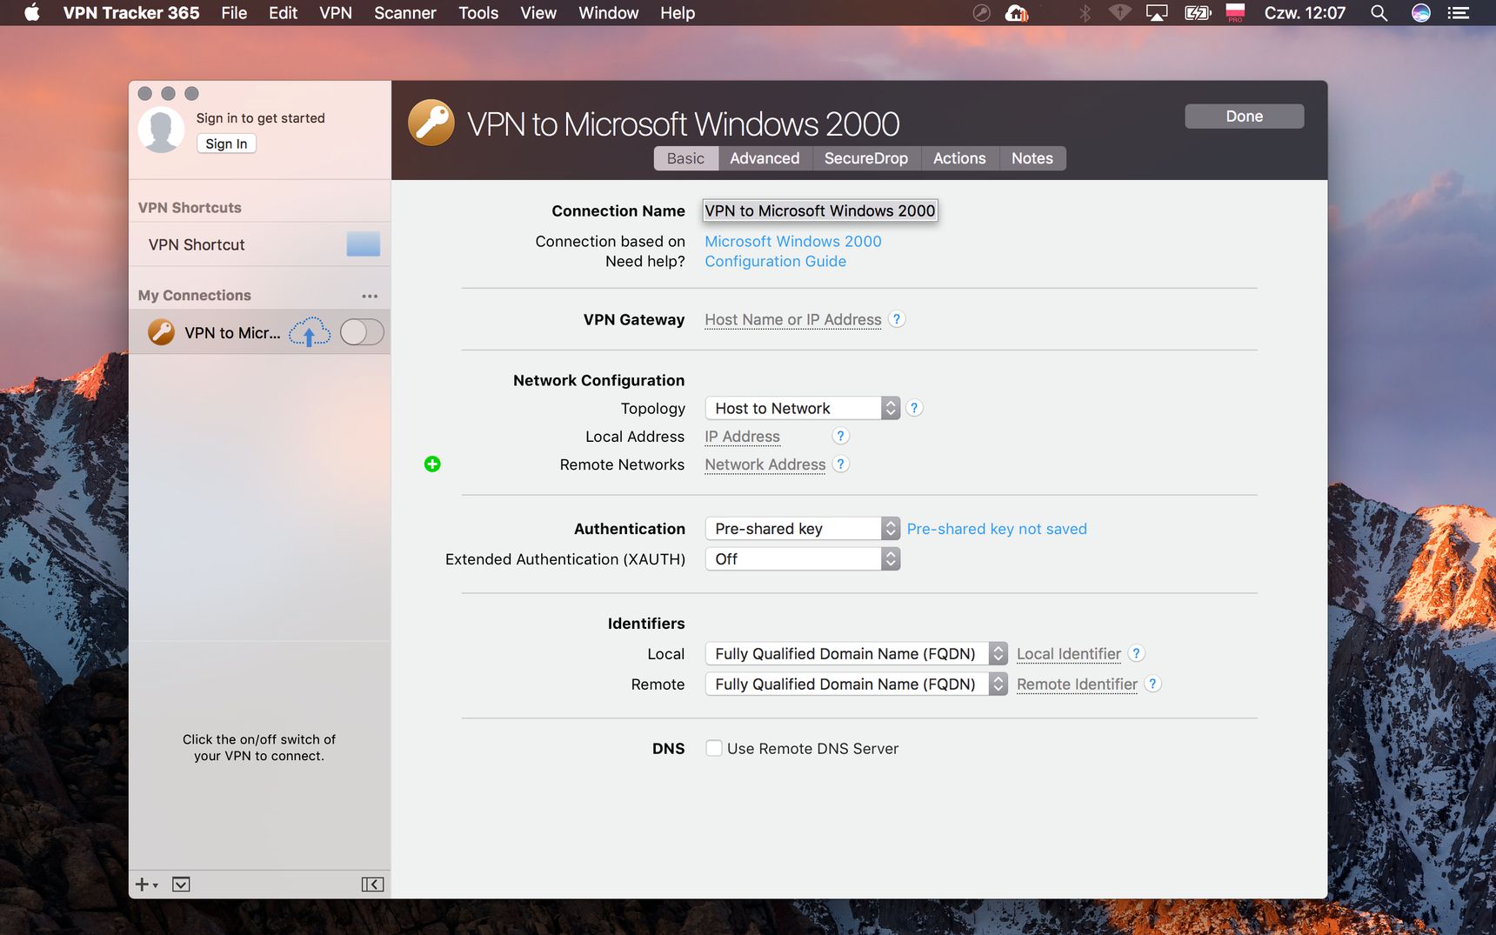This screenshot has width=1496, height=935.
Task: Open Spotlight search in menu bar
Action: coord(1379,13)
